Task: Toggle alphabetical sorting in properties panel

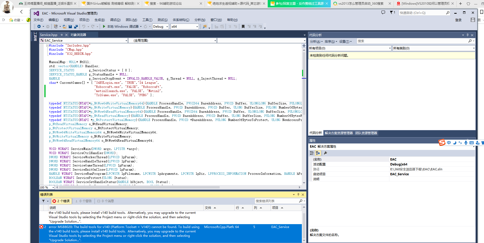Action: pos(318,153)
